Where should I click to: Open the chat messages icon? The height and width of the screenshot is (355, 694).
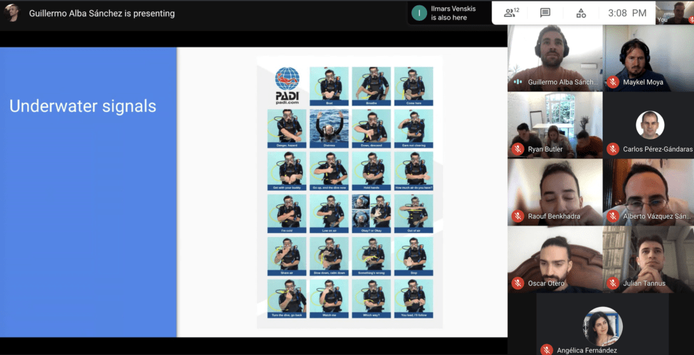[546, 13]
